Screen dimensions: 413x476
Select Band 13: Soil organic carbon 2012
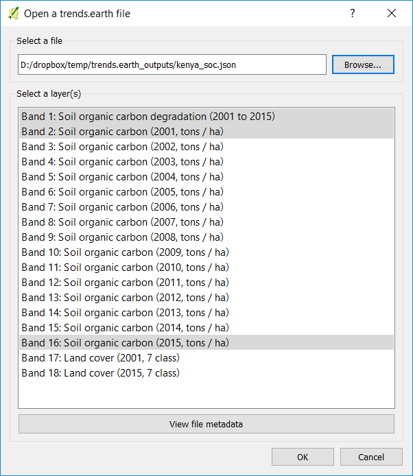[x=206, y=298]
